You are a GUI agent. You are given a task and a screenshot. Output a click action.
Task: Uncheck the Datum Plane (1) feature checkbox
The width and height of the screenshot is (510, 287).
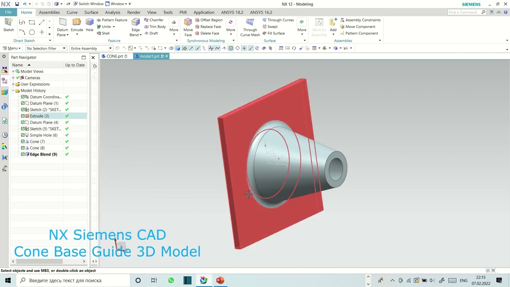(23, 103)
